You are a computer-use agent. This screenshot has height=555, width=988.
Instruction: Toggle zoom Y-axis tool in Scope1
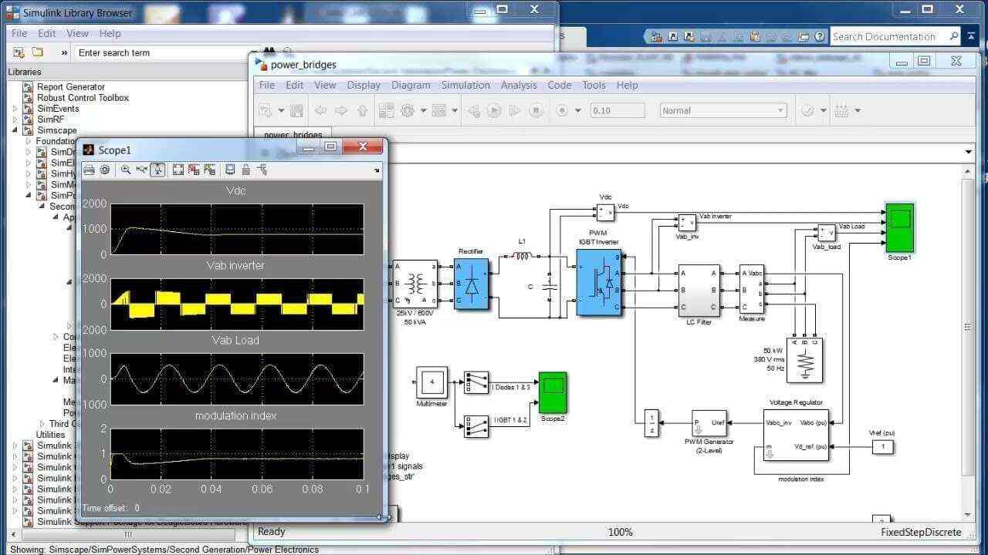pyautogui.click(x=157, y=170)
